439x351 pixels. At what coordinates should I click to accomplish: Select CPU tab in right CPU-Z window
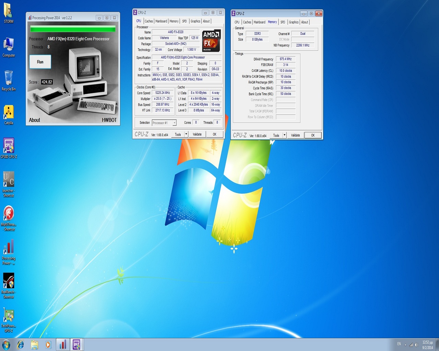237,22
